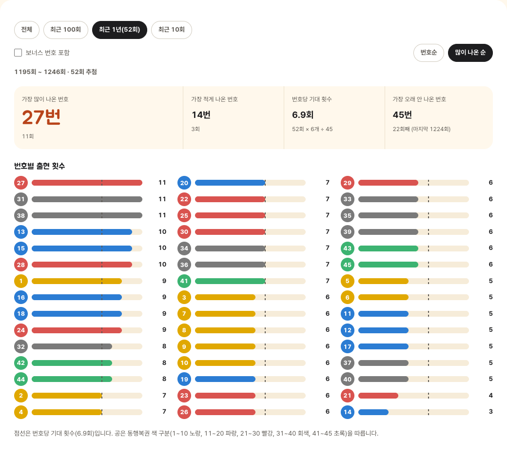507x458 pixels.
Task: Switch to the 최근 10회 tab
Action: [x=172, y=30]
